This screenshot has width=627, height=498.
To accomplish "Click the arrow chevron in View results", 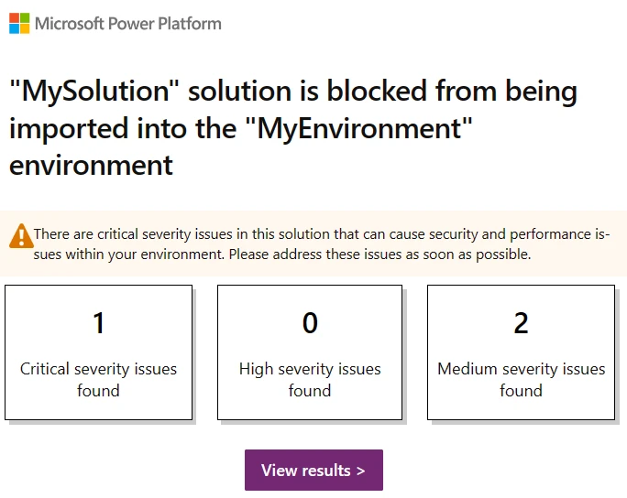I will point(360,471).
